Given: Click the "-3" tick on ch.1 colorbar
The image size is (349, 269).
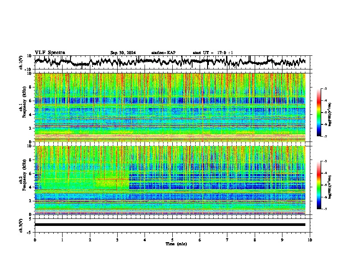Looking at the screenshot, I should 325,88.
